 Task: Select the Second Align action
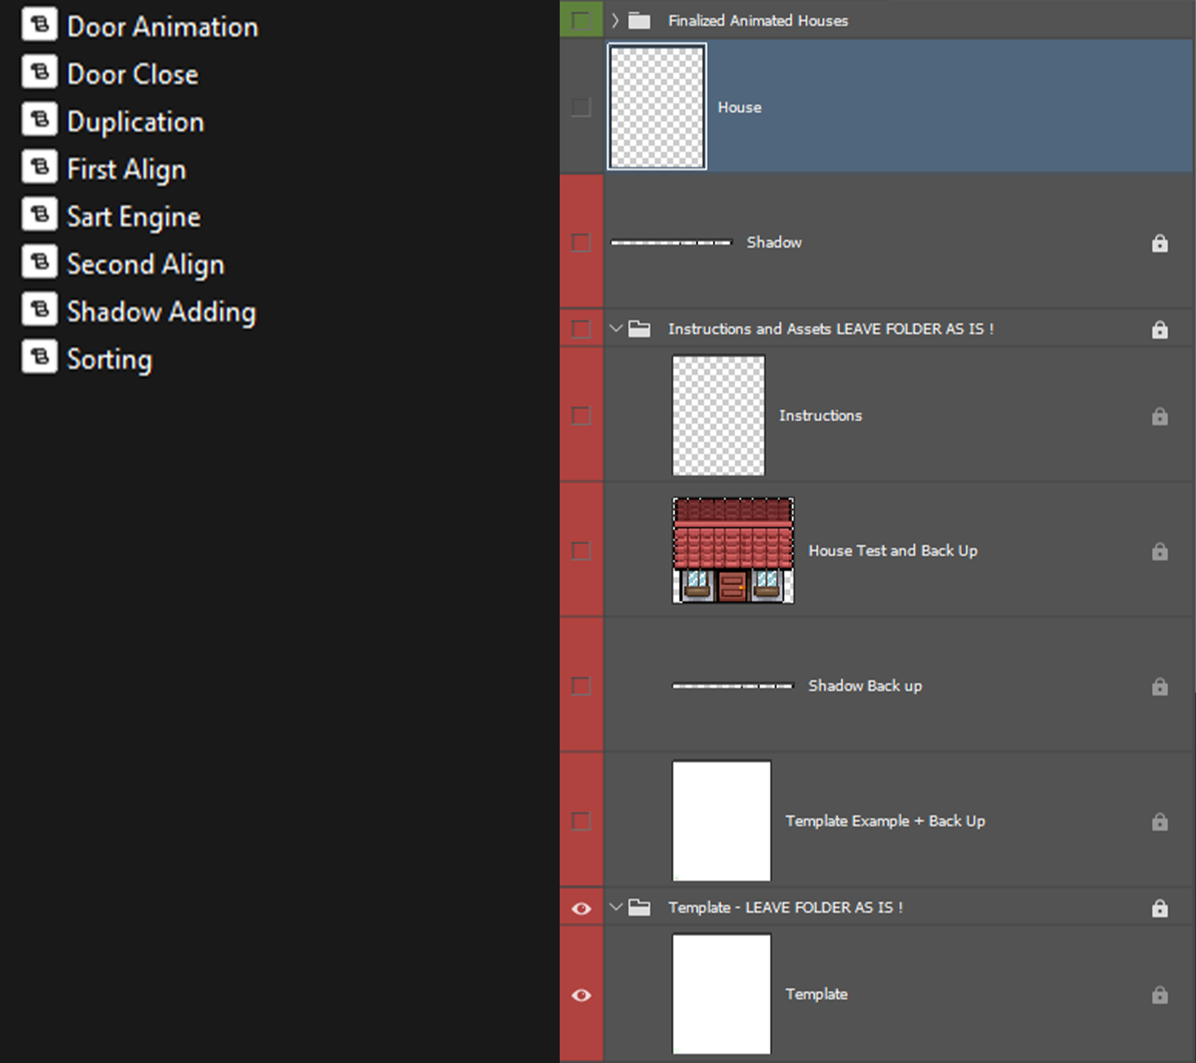tap(146, 264)
